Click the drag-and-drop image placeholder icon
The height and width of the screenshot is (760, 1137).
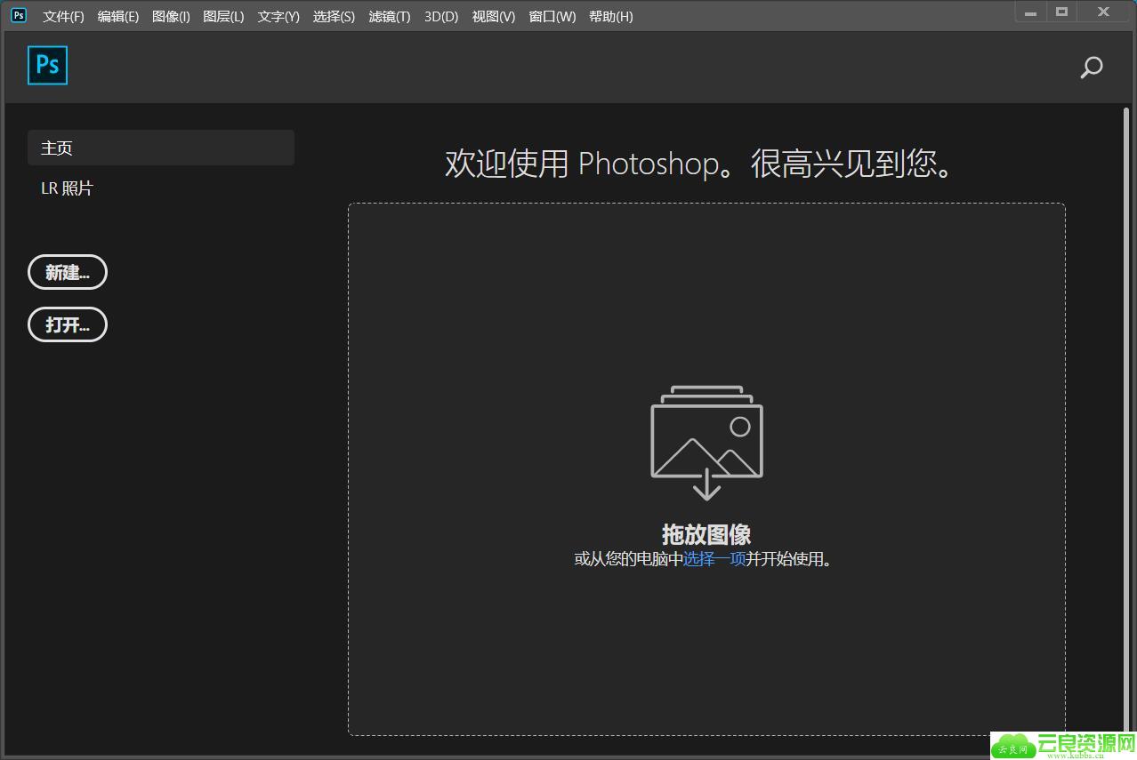point(706,442)
